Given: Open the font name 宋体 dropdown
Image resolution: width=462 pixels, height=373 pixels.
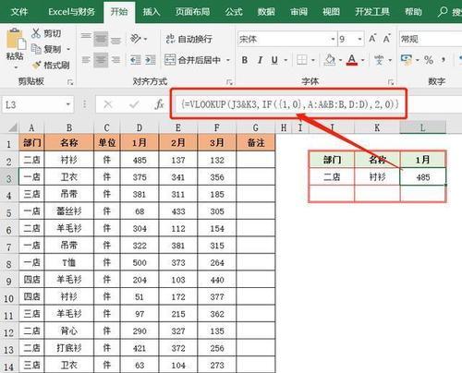Looking at the screenshot, I should 333,39.
